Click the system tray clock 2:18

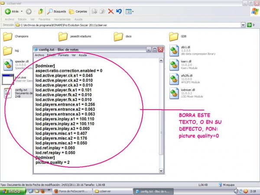pyautogui.click(x=253, y=192)
